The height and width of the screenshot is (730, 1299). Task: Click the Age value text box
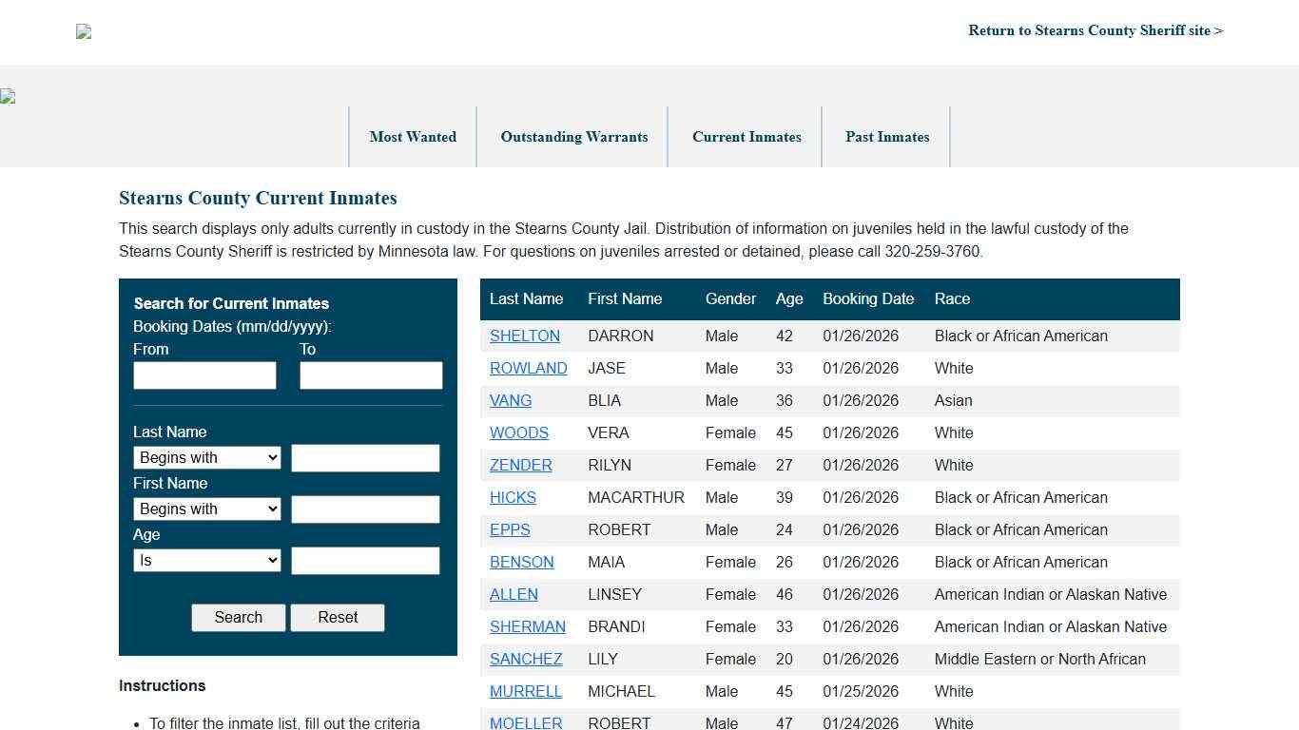(365, 560)
